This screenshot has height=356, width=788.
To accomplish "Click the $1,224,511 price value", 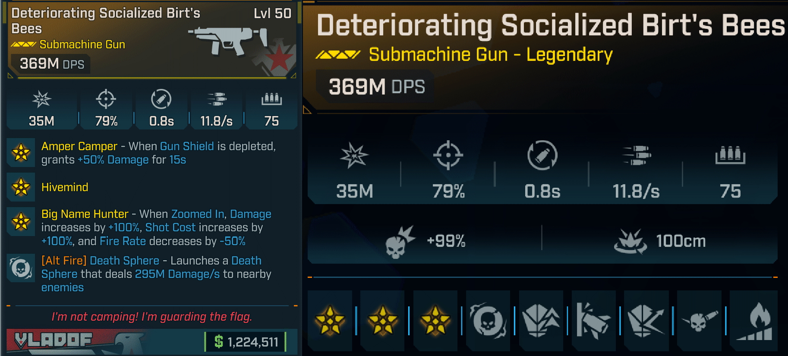I will click(246, 342).
